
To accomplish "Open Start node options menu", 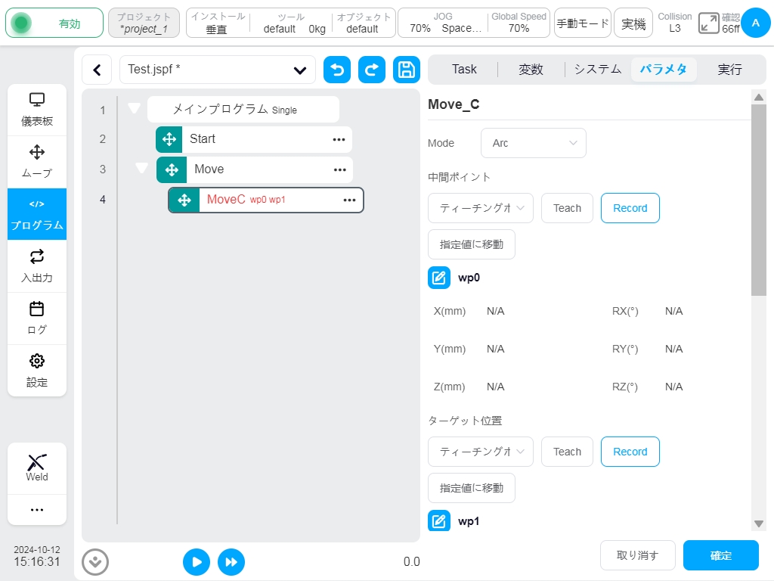I will (x=339, y=139).
